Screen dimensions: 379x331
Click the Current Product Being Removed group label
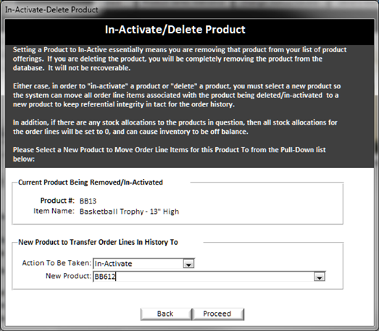(91, 183)
